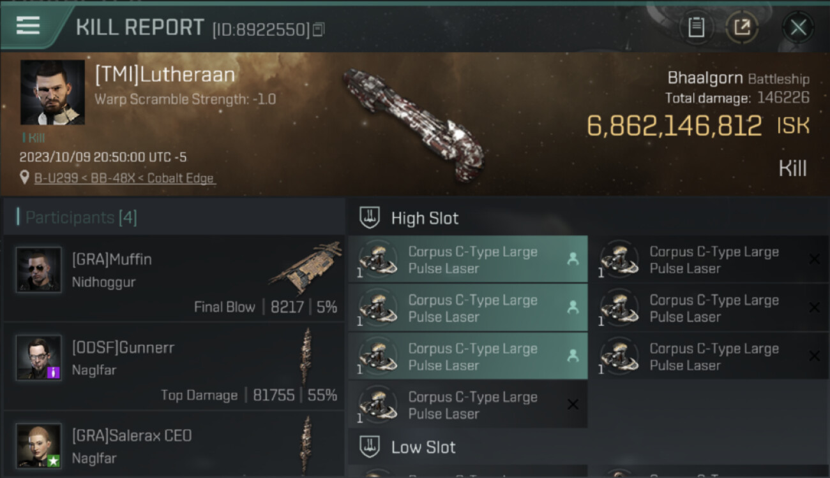Close the kill report window

click(798, 27)
